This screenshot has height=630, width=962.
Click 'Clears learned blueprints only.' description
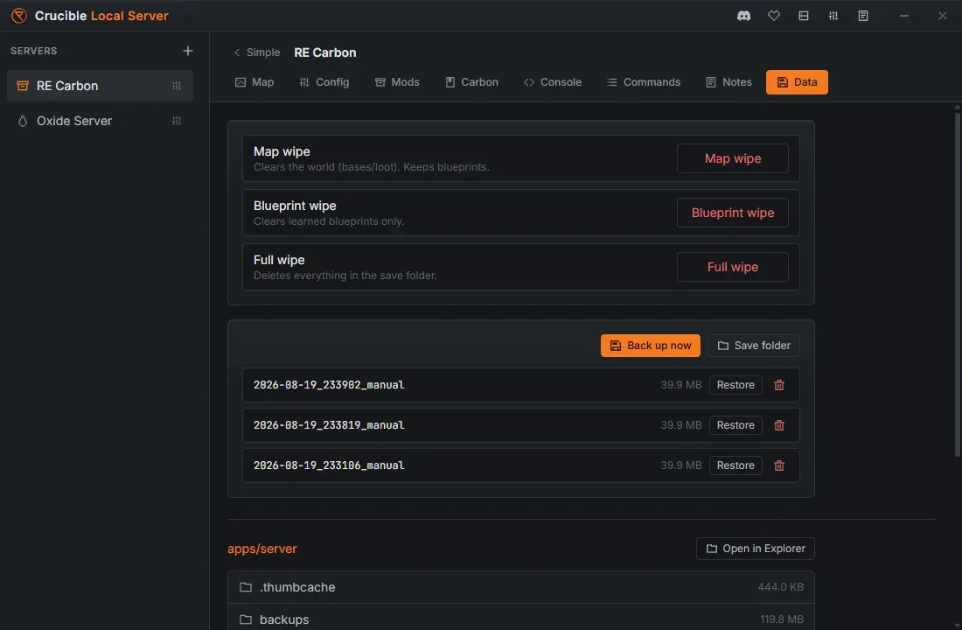329,221
